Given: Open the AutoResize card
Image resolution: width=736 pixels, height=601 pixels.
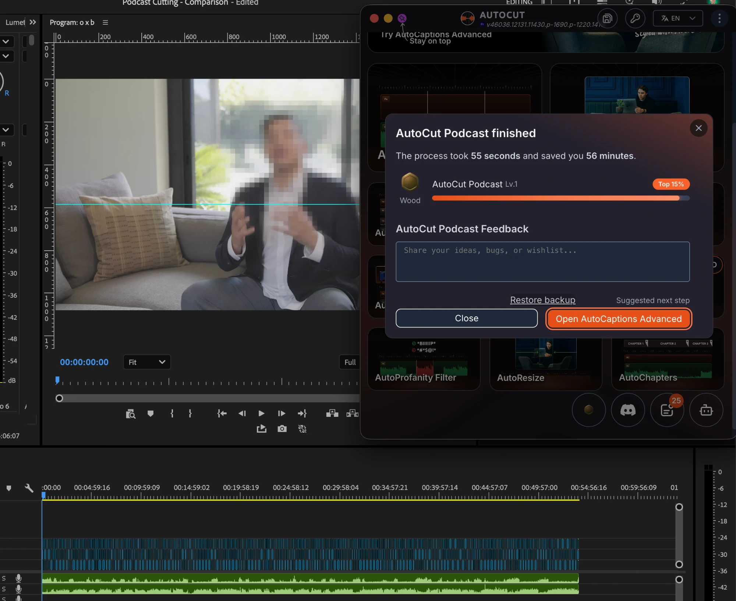Looking at the screenshot, I should tap(546, 364).
